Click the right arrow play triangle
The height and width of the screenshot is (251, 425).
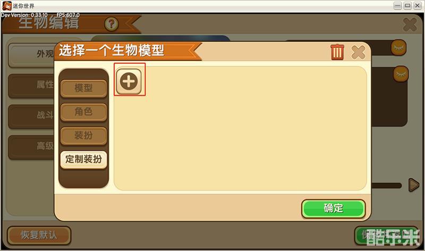coord(414,185)
